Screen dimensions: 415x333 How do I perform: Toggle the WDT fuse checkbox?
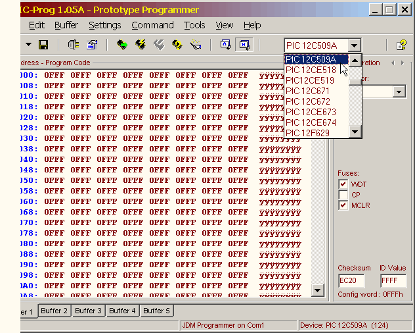343,184
